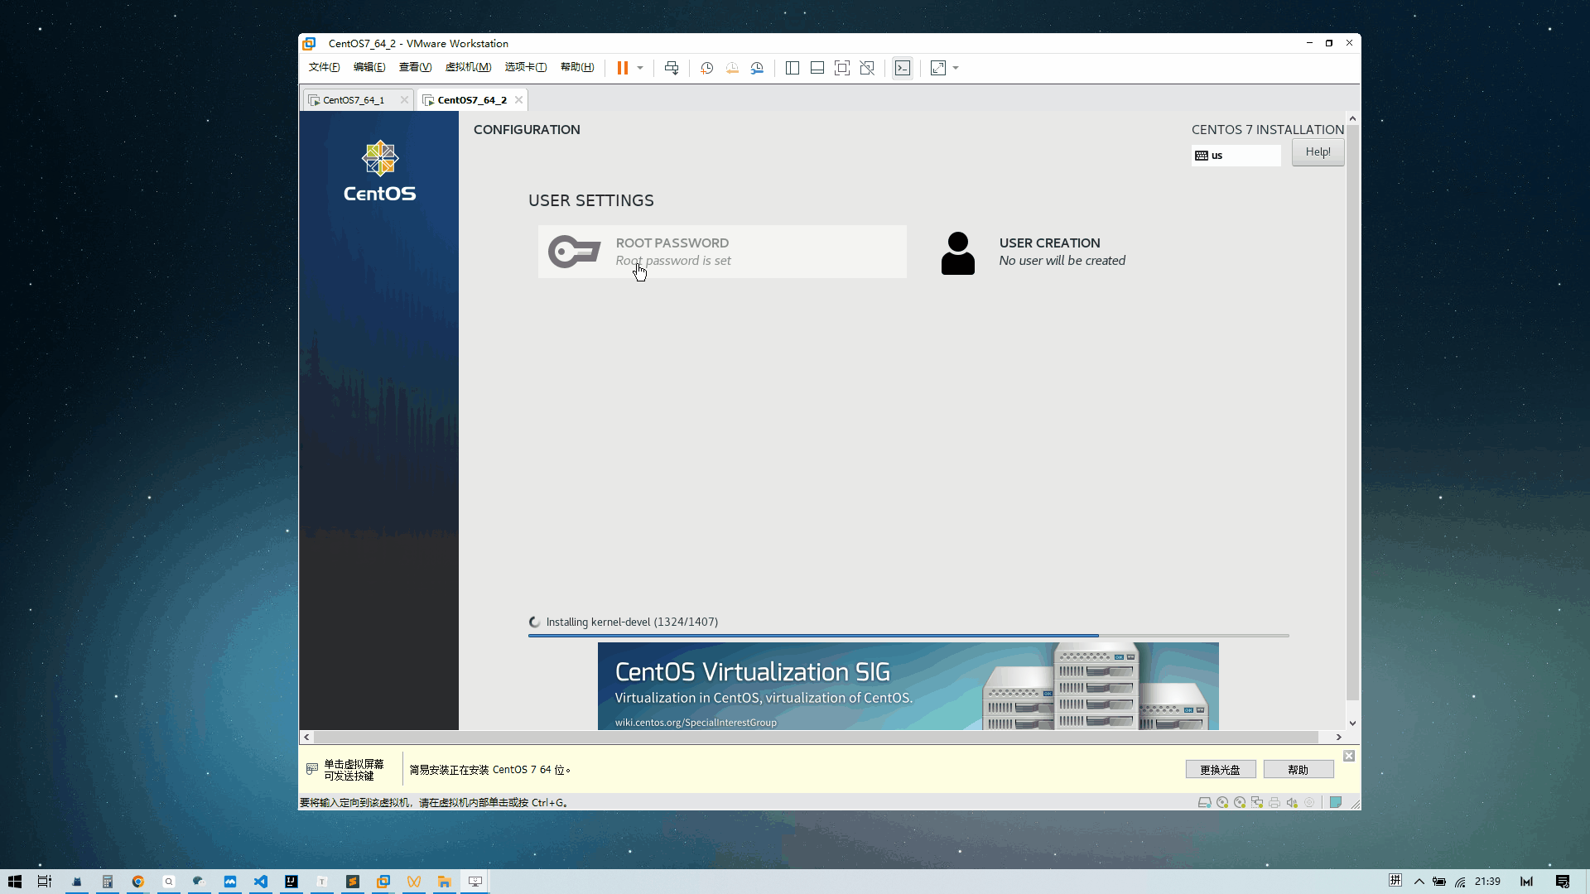Click the console view toolbar icon

pos(903,68)
